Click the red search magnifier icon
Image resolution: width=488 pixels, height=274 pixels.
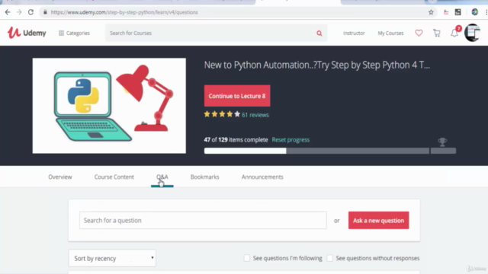click(x=319, y=33)
